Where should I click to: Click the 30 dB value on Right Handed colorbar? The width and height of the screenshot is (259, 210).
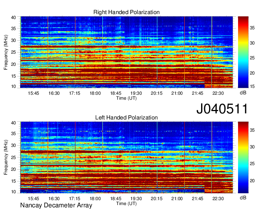coord(252,43)
